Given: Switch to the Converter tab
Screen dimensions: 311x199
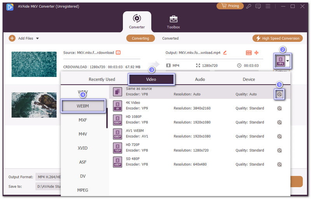Looking at the screenshot, I should coord(137,22).
